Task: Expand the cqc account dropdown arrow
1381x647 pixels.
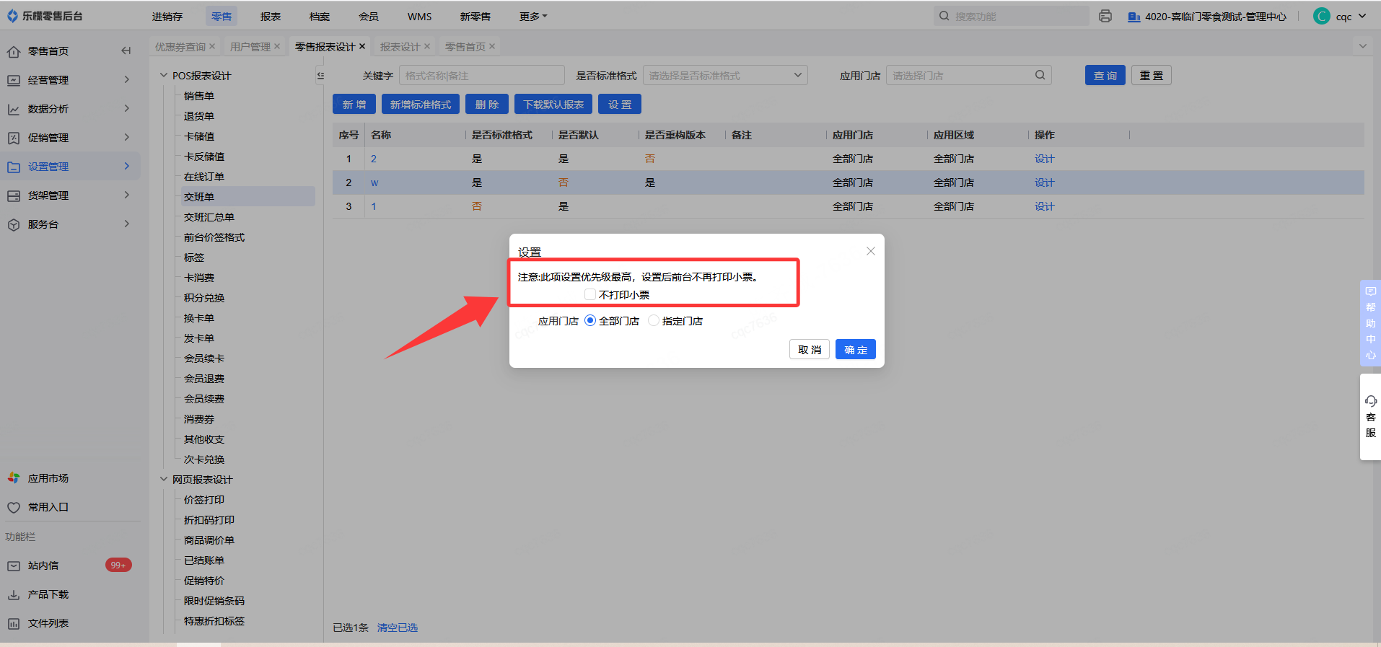Action: [1362, 16]
